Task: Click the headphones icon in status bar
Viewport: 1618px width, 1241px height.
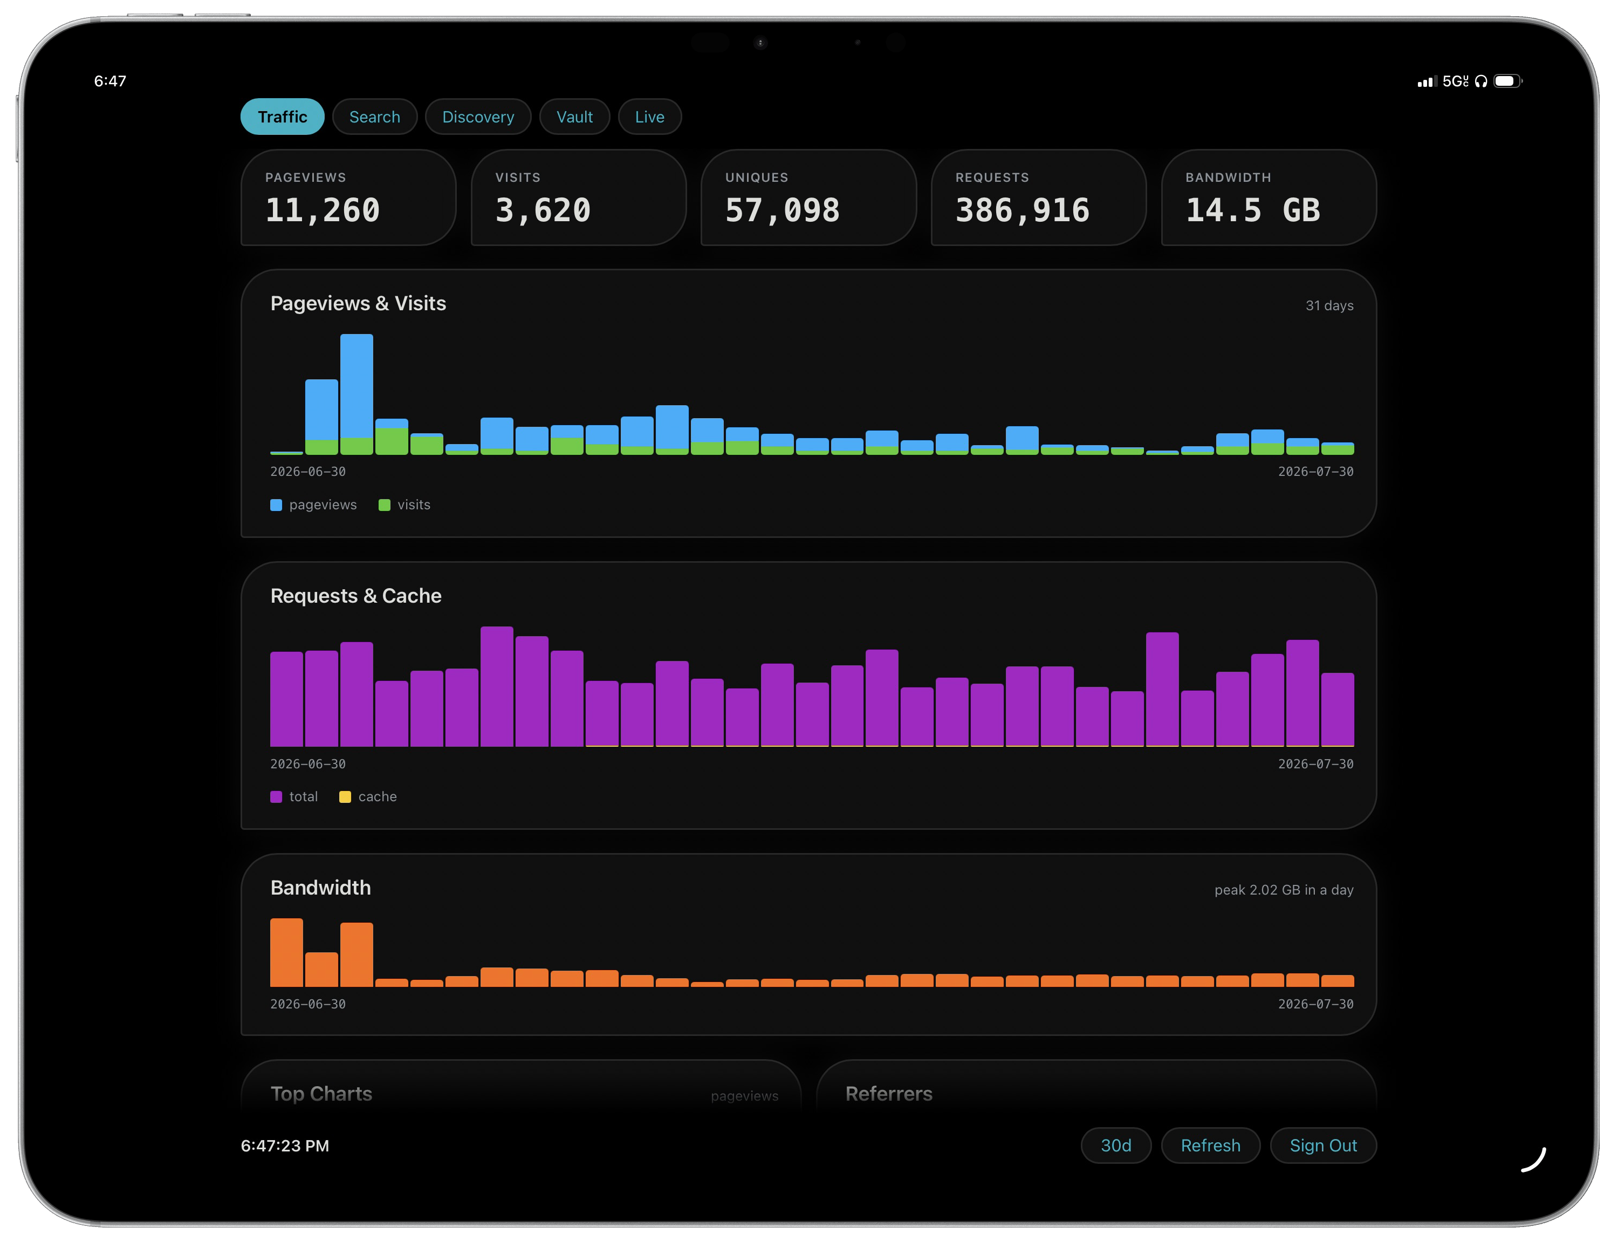Action: pos(1480,81)
